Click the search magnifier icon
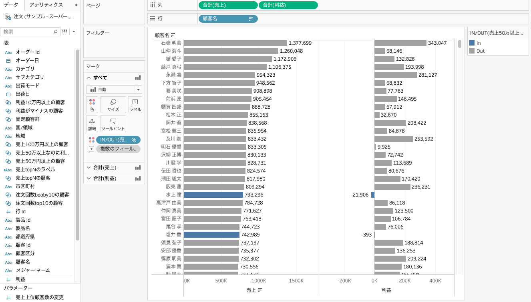The image size is (531, 302). coord(55,32)
